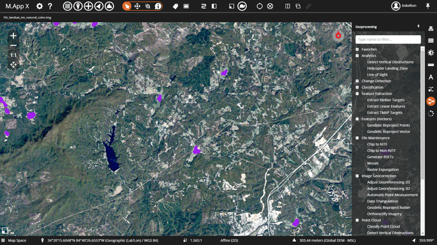Click the tag icon in toolbar
This screenshot has width=437, height=245.
pos(175,6)
